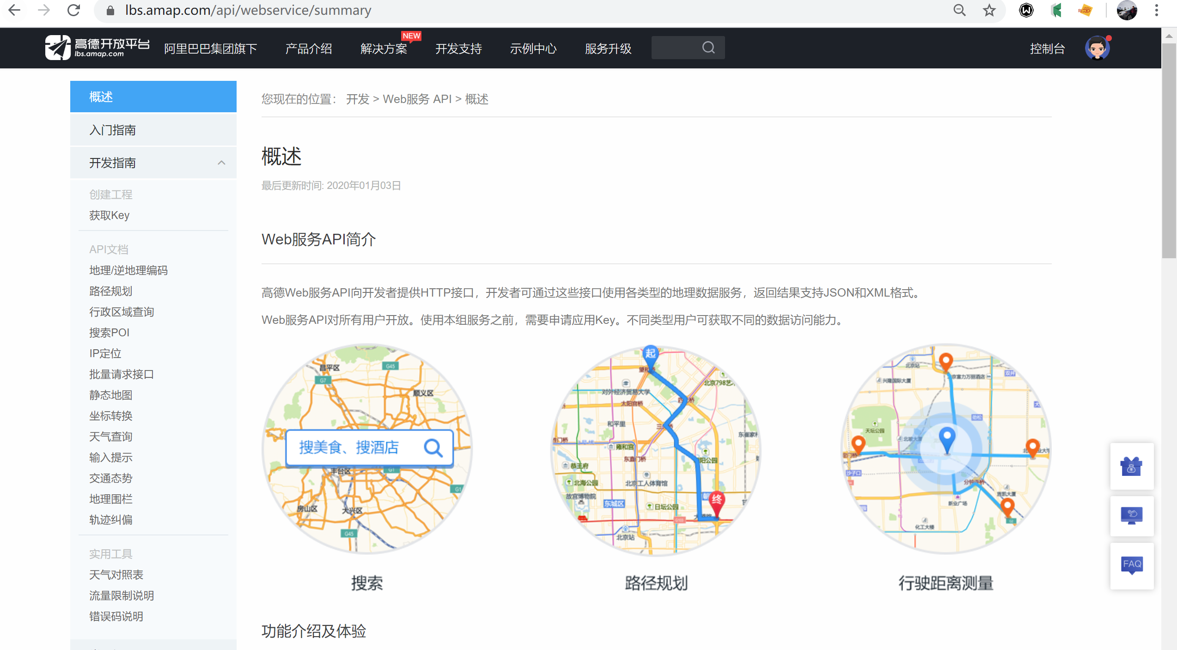Open the FAQ floating button
The width and height of the screenshot is (1177, 650).
tap(1132, 565)
